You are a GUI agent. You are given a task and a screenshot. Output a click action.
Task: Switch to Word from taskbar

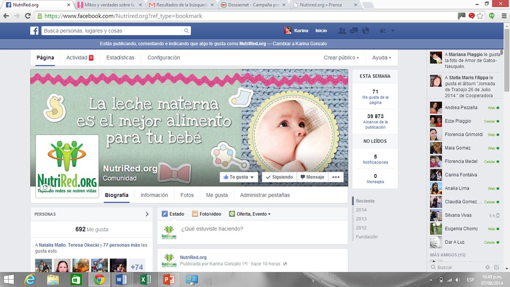click(121, 280)
